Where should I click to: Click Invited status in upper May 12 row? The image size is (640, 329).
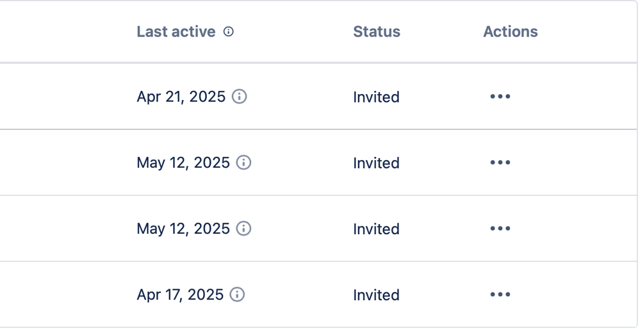[x=376, y=163]
